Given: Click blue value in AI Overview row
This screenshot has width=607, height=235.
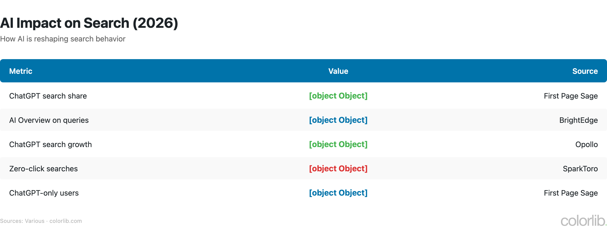Looking at the screenshot, I should click(x=338, y=120).
